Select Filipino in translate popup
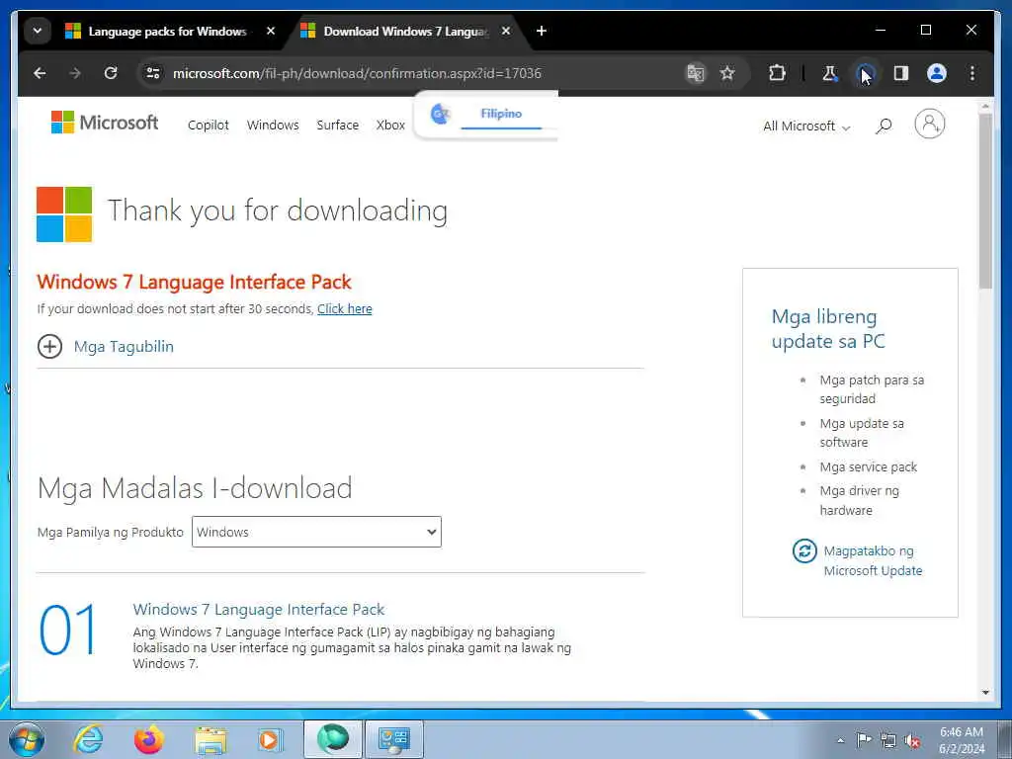Viewport: 1012px width, 759px height. pos(501,114)
